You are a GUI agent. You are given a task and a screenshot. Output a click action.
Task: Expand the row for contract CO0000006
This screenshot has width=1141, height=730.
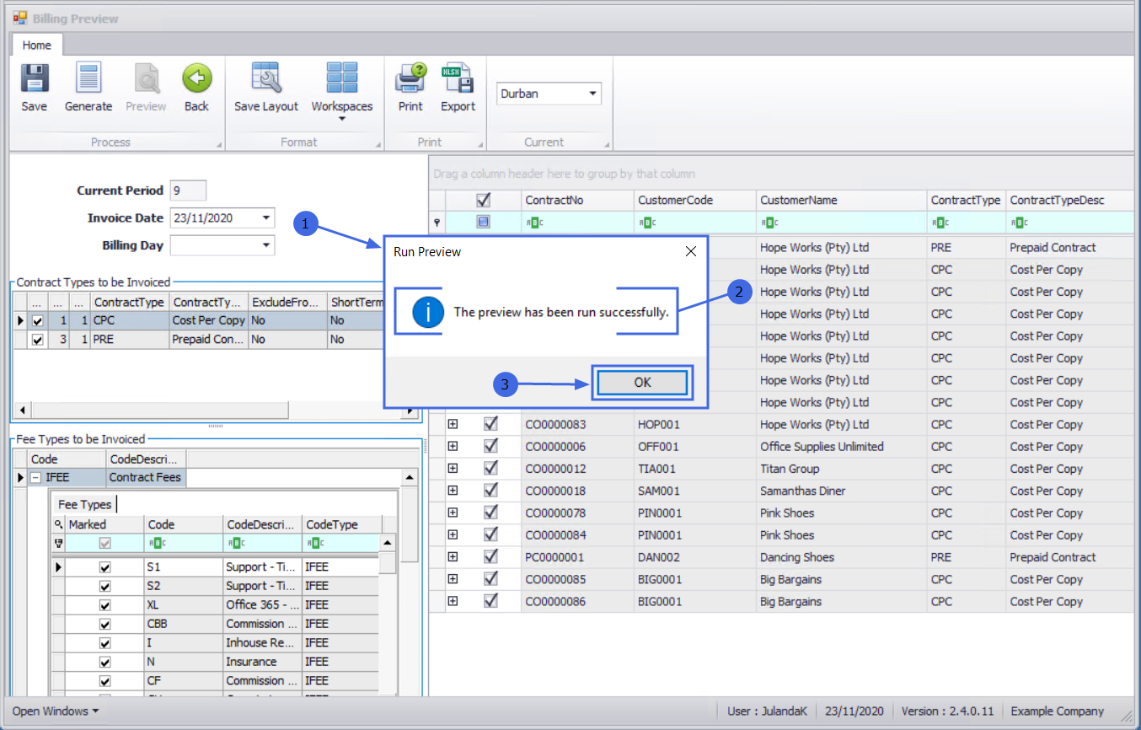453,446
